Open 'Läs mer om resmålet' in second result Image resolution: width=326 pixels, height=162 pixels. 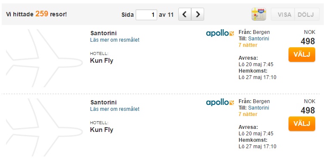(x=115, y=109)
